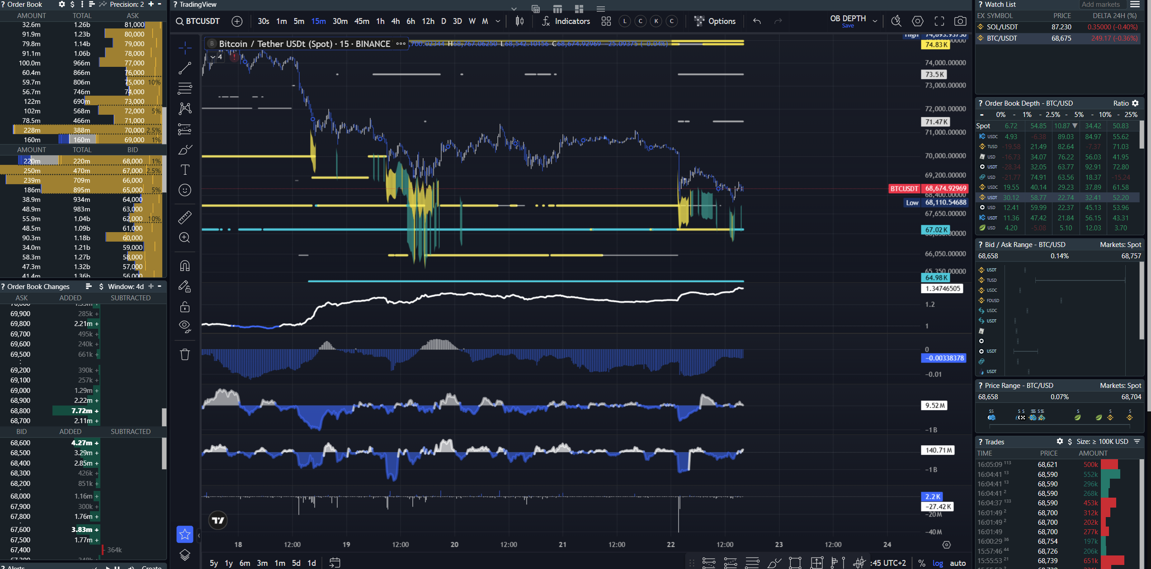Open the Markets: Spot selector for Bid/Ask Range
The height and width of the screenshot is (569, 1151).
[1121, 245]
